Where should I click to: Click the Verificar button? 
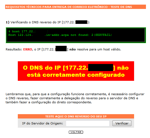click(x=122, y=123)
